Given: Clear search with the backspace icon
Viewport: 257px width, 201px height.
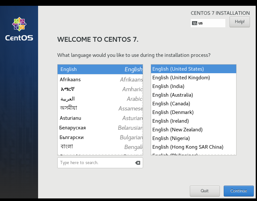Looking at the screenshot, I should tap(138, 163).
